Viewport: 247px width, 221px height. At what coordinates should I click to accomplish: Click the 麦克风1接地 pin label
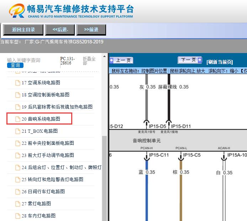click(169, 132)
